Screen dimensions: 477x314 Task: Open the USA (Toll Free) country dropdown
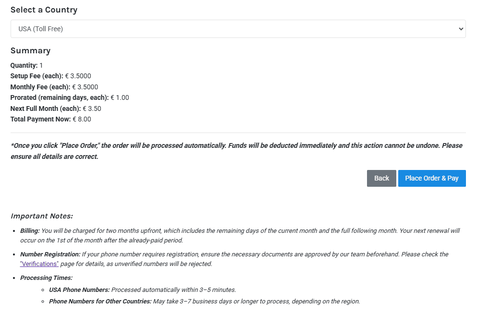pos(238,29)
